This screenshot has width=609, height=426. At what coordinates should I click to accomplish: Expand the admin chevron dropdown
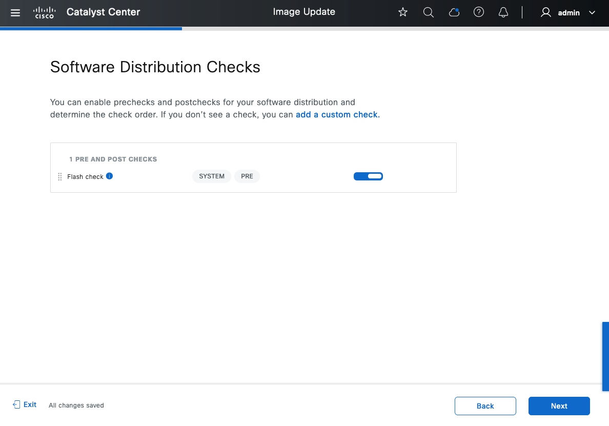[x=592, y=13]
